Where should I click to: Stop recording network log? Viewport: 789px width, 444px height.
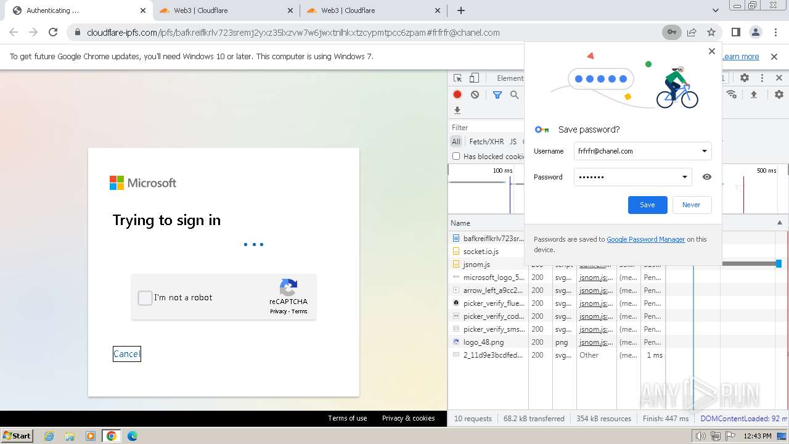coord(457,94)
